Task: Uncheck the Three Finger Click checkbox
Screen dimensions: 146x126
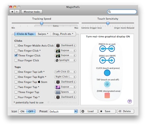Action: [x=16, y=55]
